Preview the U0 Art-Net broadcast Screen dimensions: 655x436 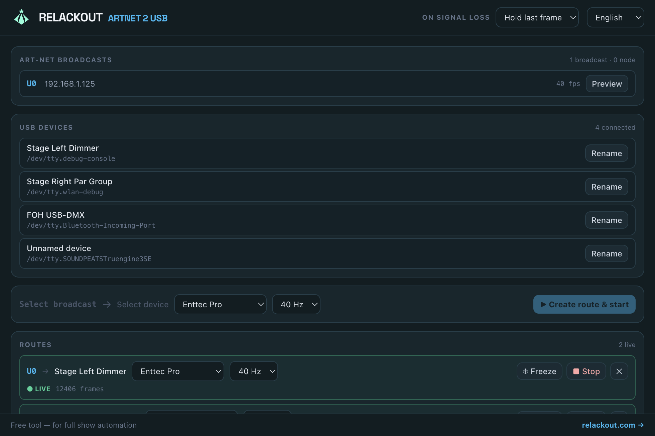[x=607, y=84]
